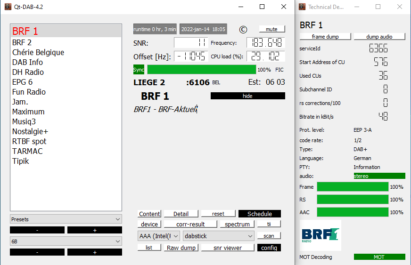This screenshot has width=411, height=265.
Task: Open the snr viewer
Action: 228,248
